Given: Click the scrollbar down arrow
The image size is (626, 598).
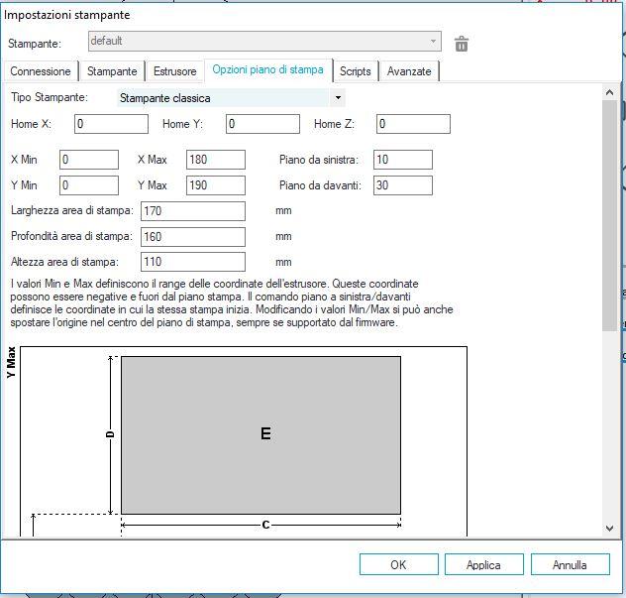Looking at the screenshot, I should coord(609,529).
